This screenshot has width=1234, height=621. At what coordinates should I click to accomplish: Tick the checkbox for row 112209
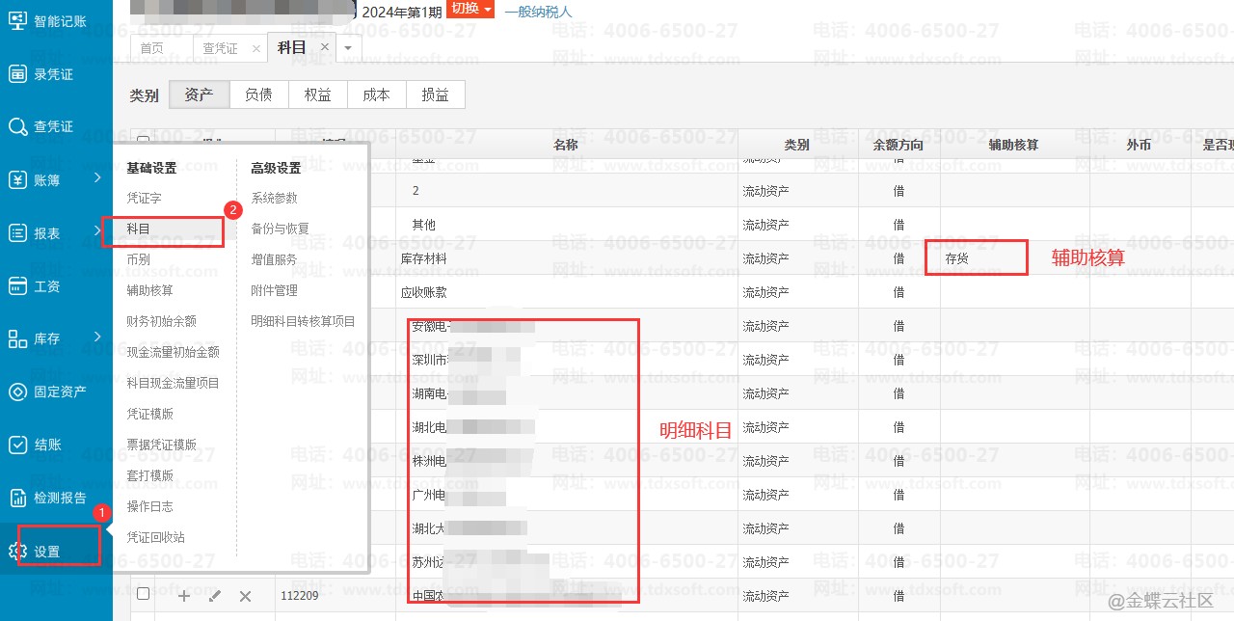(143, 594)
